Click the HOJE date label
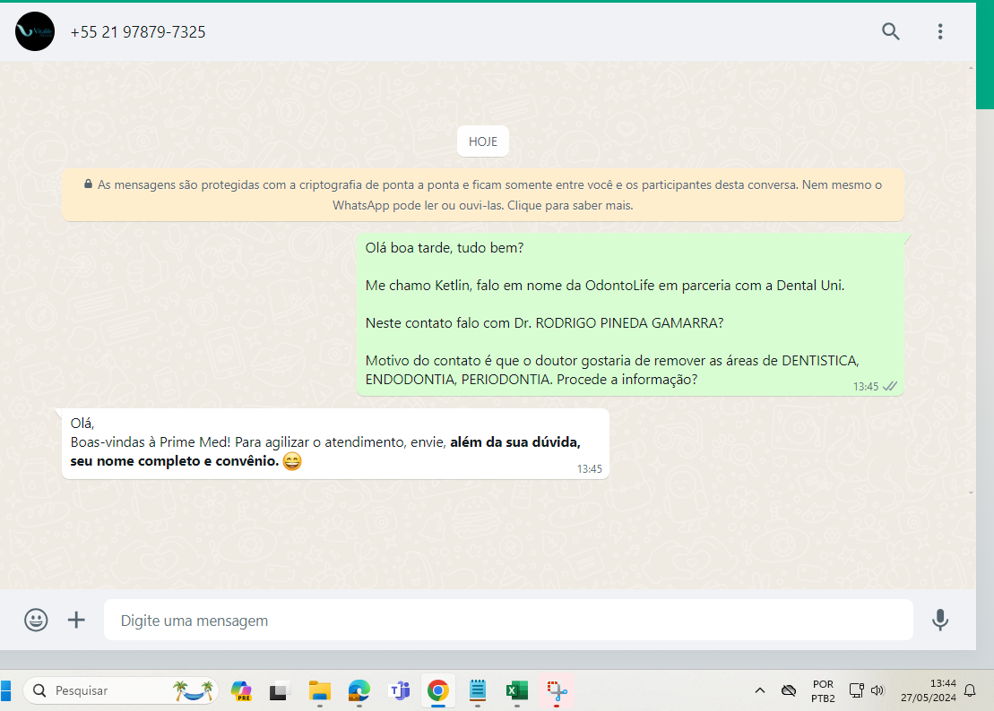Image resolution: width=994 pixels, height=711 pixels. [x=482, y=141]
